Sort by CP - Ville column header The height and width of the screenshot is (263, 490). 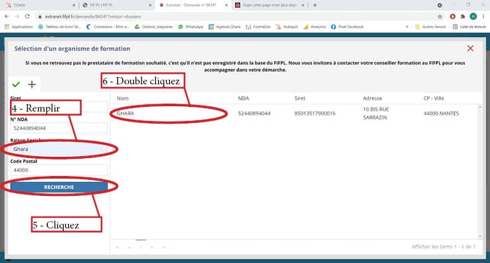pos(434,98)
